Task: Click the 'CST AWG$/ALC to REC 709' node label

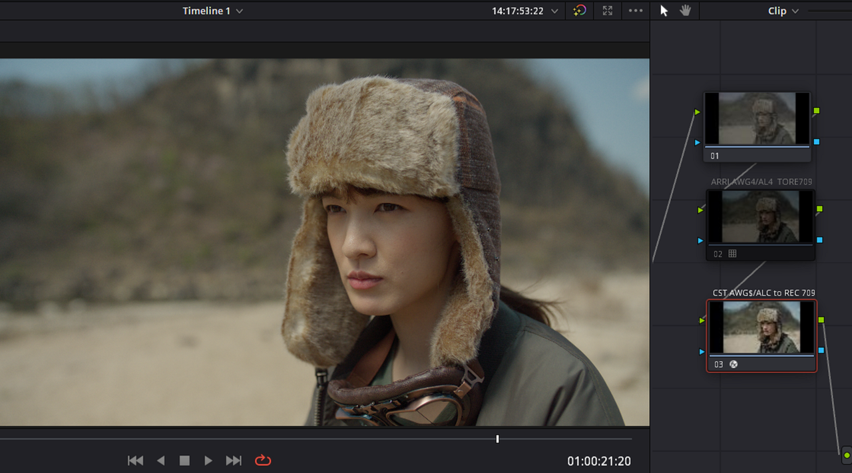Action: pyautogui.click(x=764, y=293)
